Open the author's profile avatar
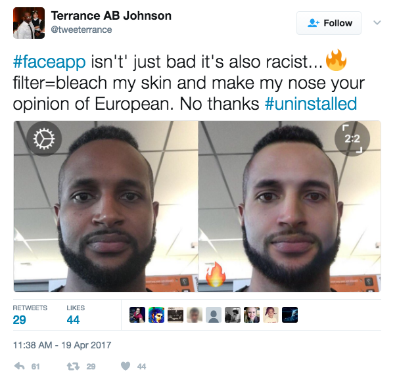The image size is (397, 374). point(29,23)
